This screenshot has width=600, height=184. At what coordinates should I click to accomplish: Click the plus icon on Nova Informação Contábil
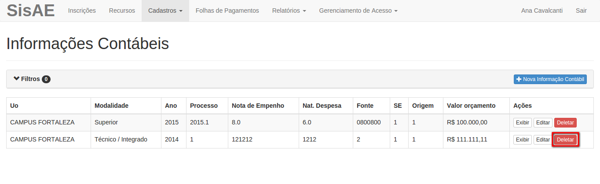[x=519, y=79]
